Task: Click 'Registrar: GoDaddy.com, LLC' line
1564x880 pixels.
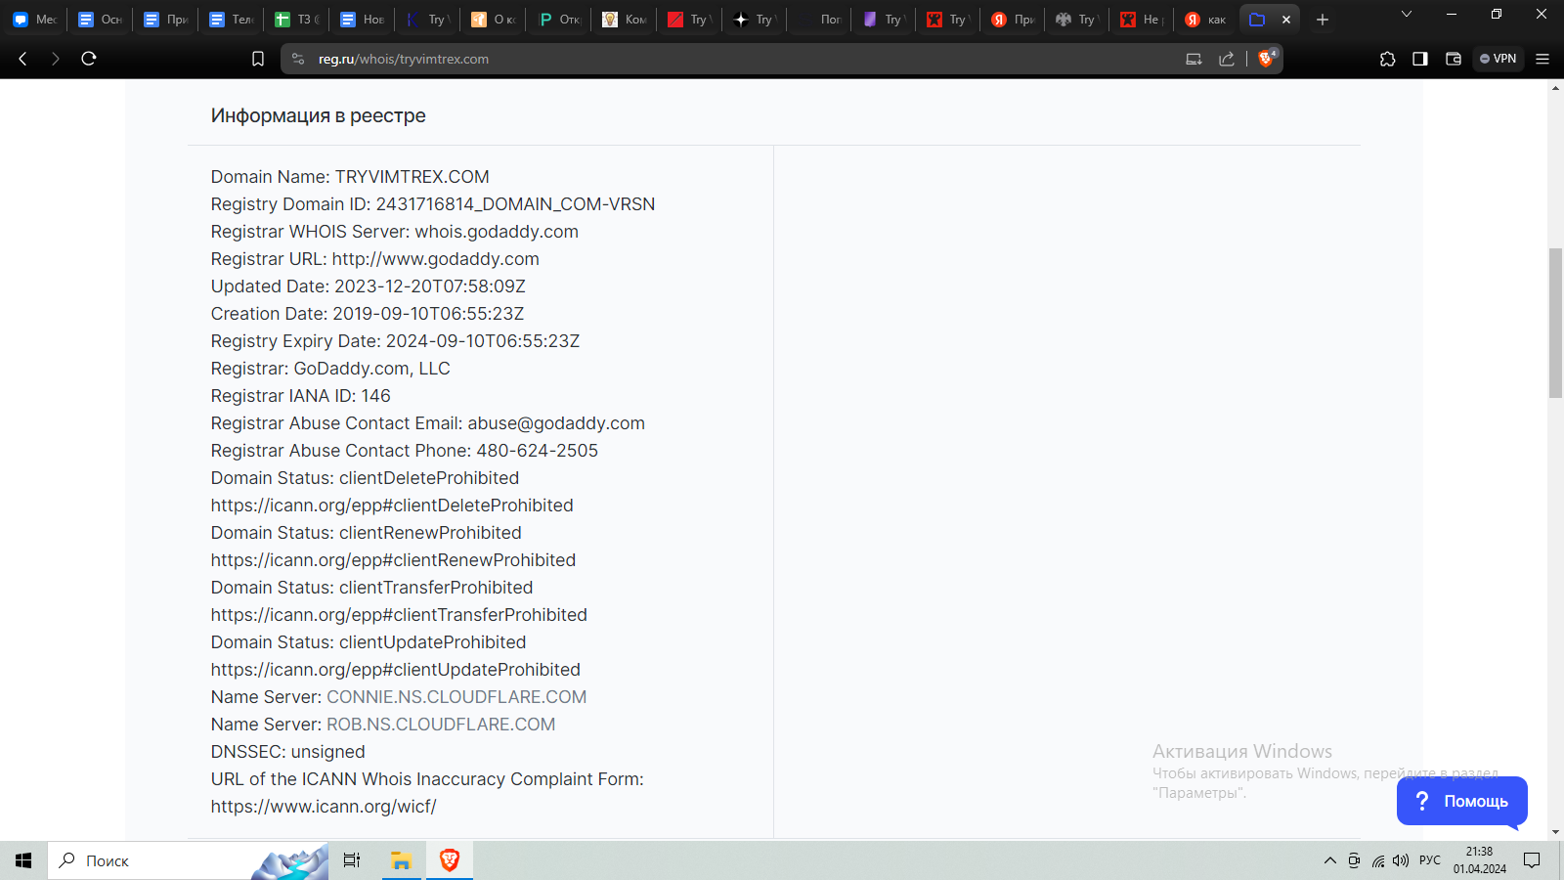Action: pyautogui.click(x=330, y=369)
